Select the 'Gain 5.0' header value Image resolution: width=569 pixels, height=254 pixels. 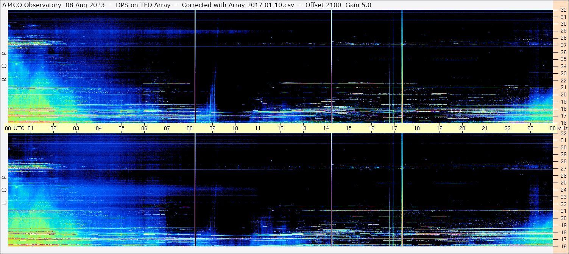[359, 5]
